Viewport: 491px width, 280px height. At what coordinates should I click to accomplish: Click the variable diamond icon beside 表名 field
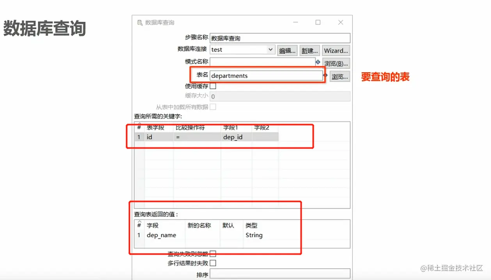[x=325, y=75]
